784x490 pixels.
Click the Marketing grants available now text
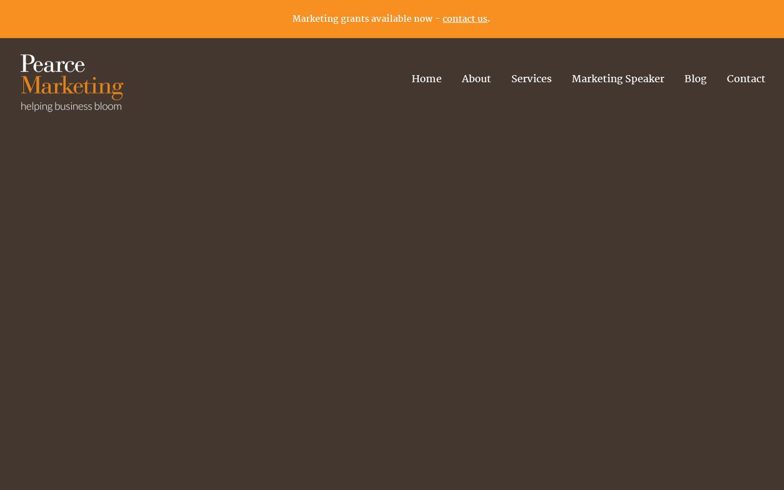pos(363,19)
